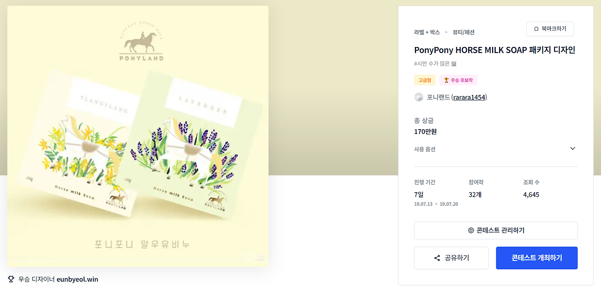Open the 사용 옵션 section label
This screenshot has height=288, width=601.
425,149
